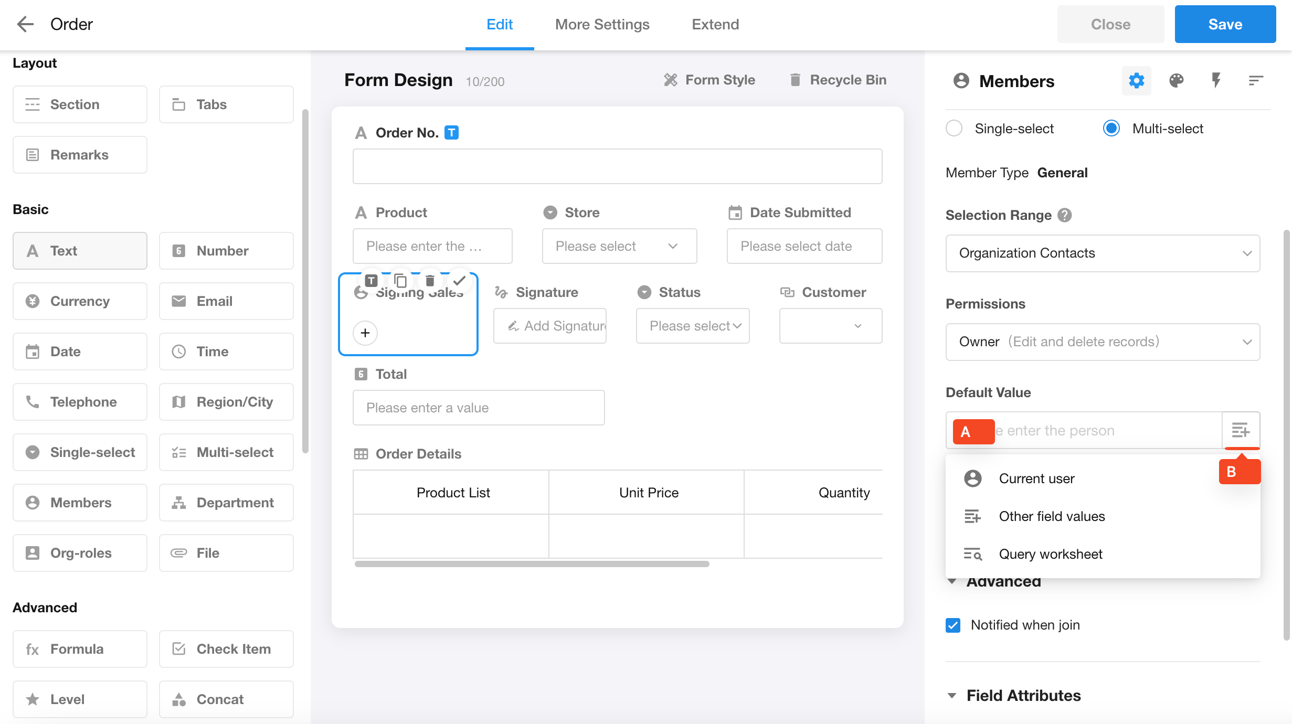Choose Current user from the menu
Screen dimensions: 1292x724
[x=1036, y=478]
